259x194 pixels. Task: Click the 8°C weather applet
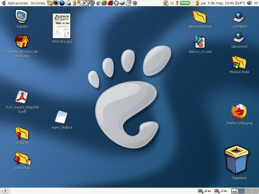click(240, 3)
